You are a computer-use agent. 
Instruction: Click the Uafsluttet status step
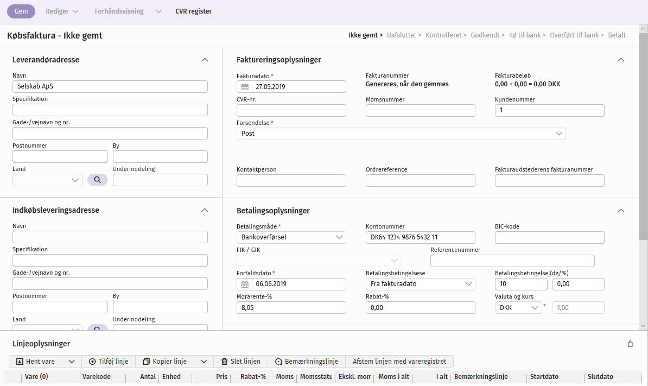tap(402, 35)
